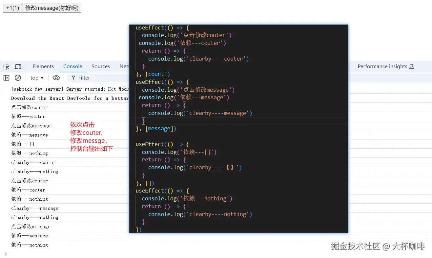Switch to the Sources tab
The width and height of the screenshot is (432, 258).
tap(101, 66)
